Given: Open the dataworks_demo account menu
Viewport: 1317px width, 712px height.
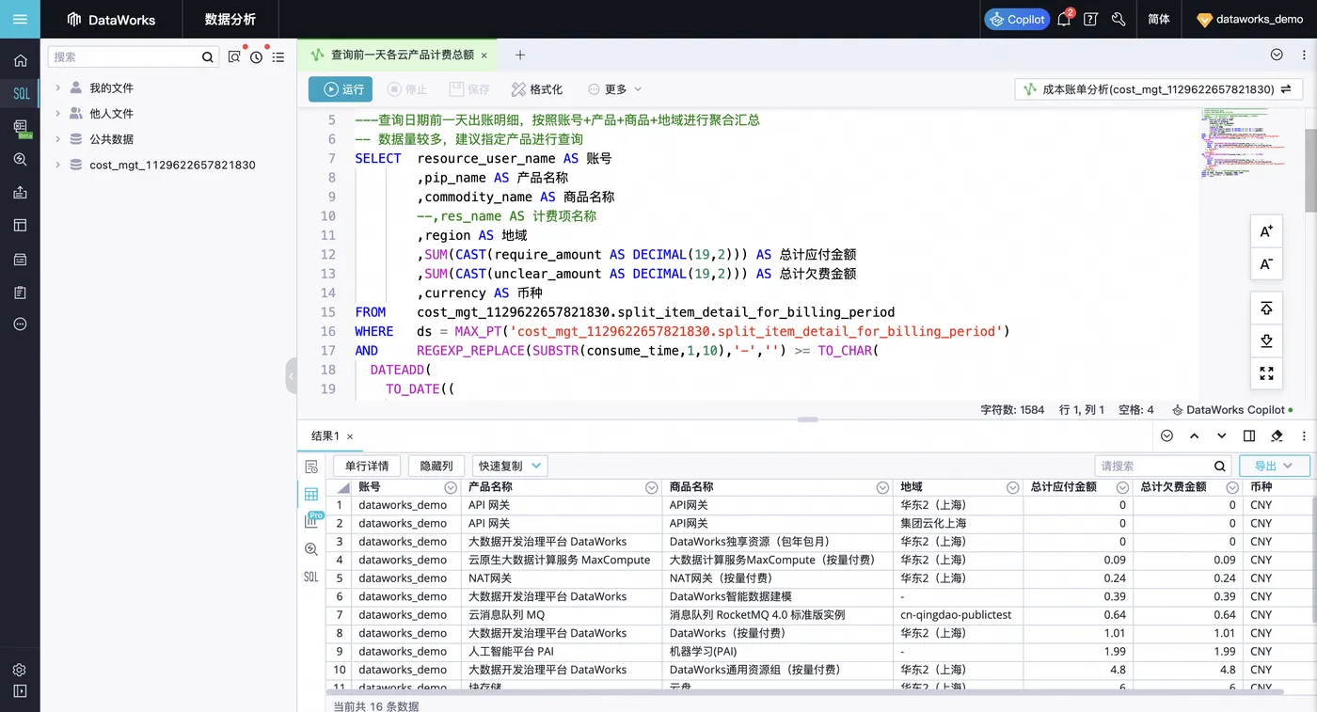Looking at the screenshot, I should tap(1250, 19).
